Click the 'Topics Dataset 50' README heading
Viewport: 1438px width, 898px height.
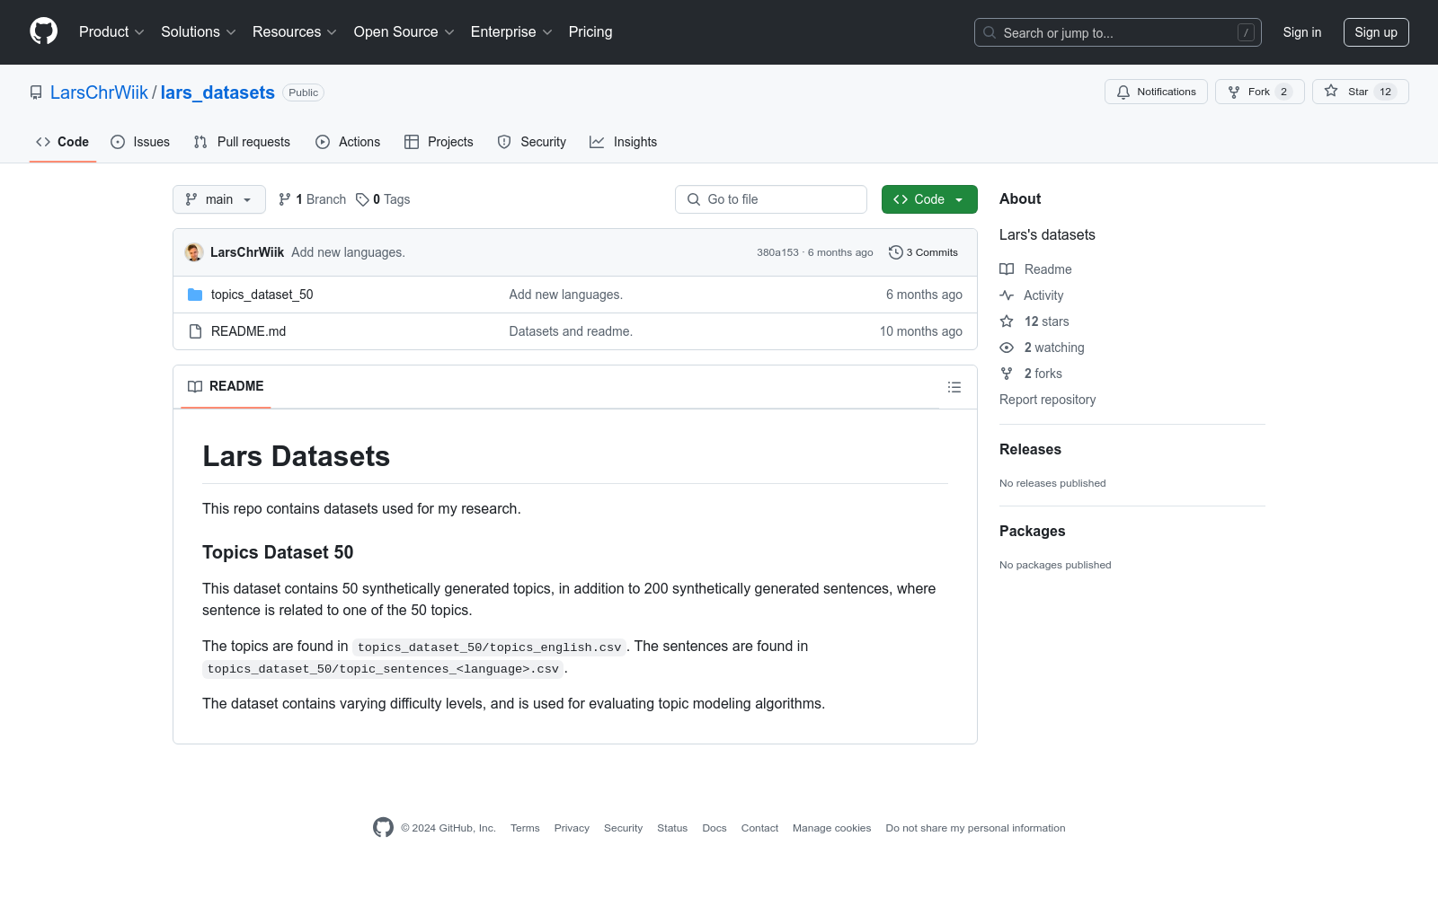point(278,552)
